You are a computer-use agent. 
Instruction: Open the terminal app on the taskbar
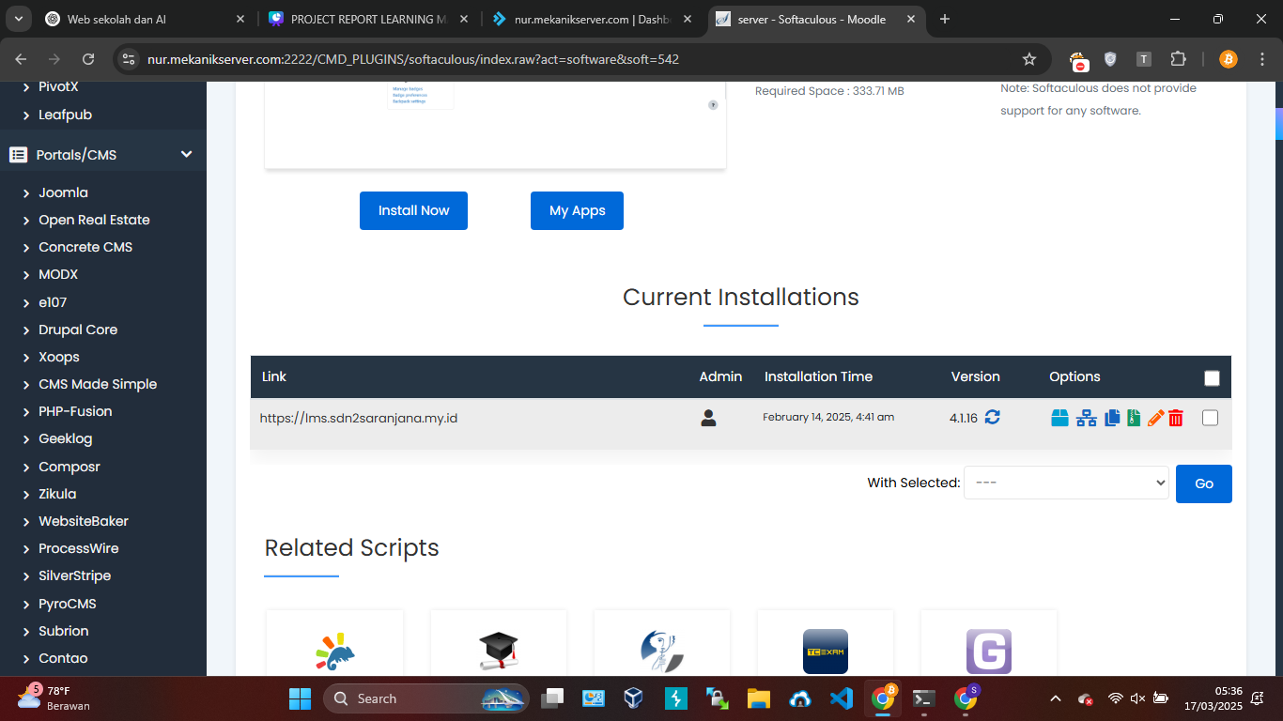(x=924, y=698)
